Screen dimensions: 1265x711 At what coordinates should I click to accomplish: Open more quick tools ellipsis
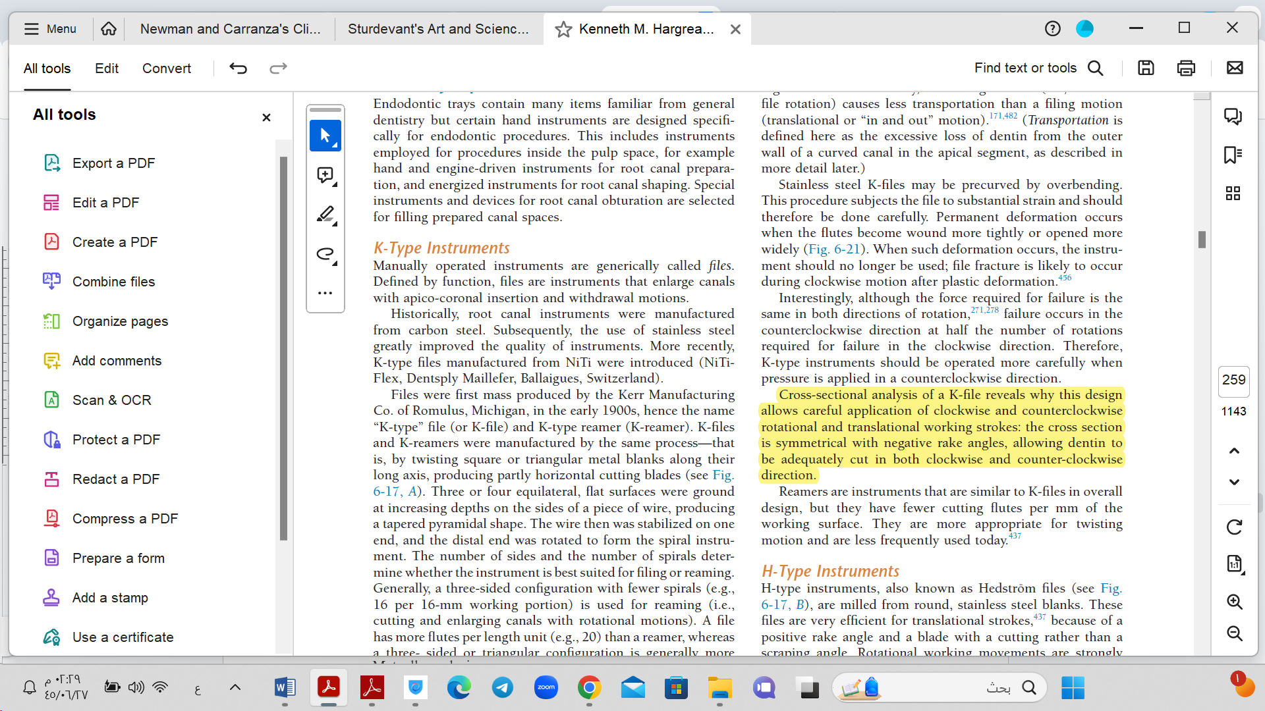tap(325, 293)
